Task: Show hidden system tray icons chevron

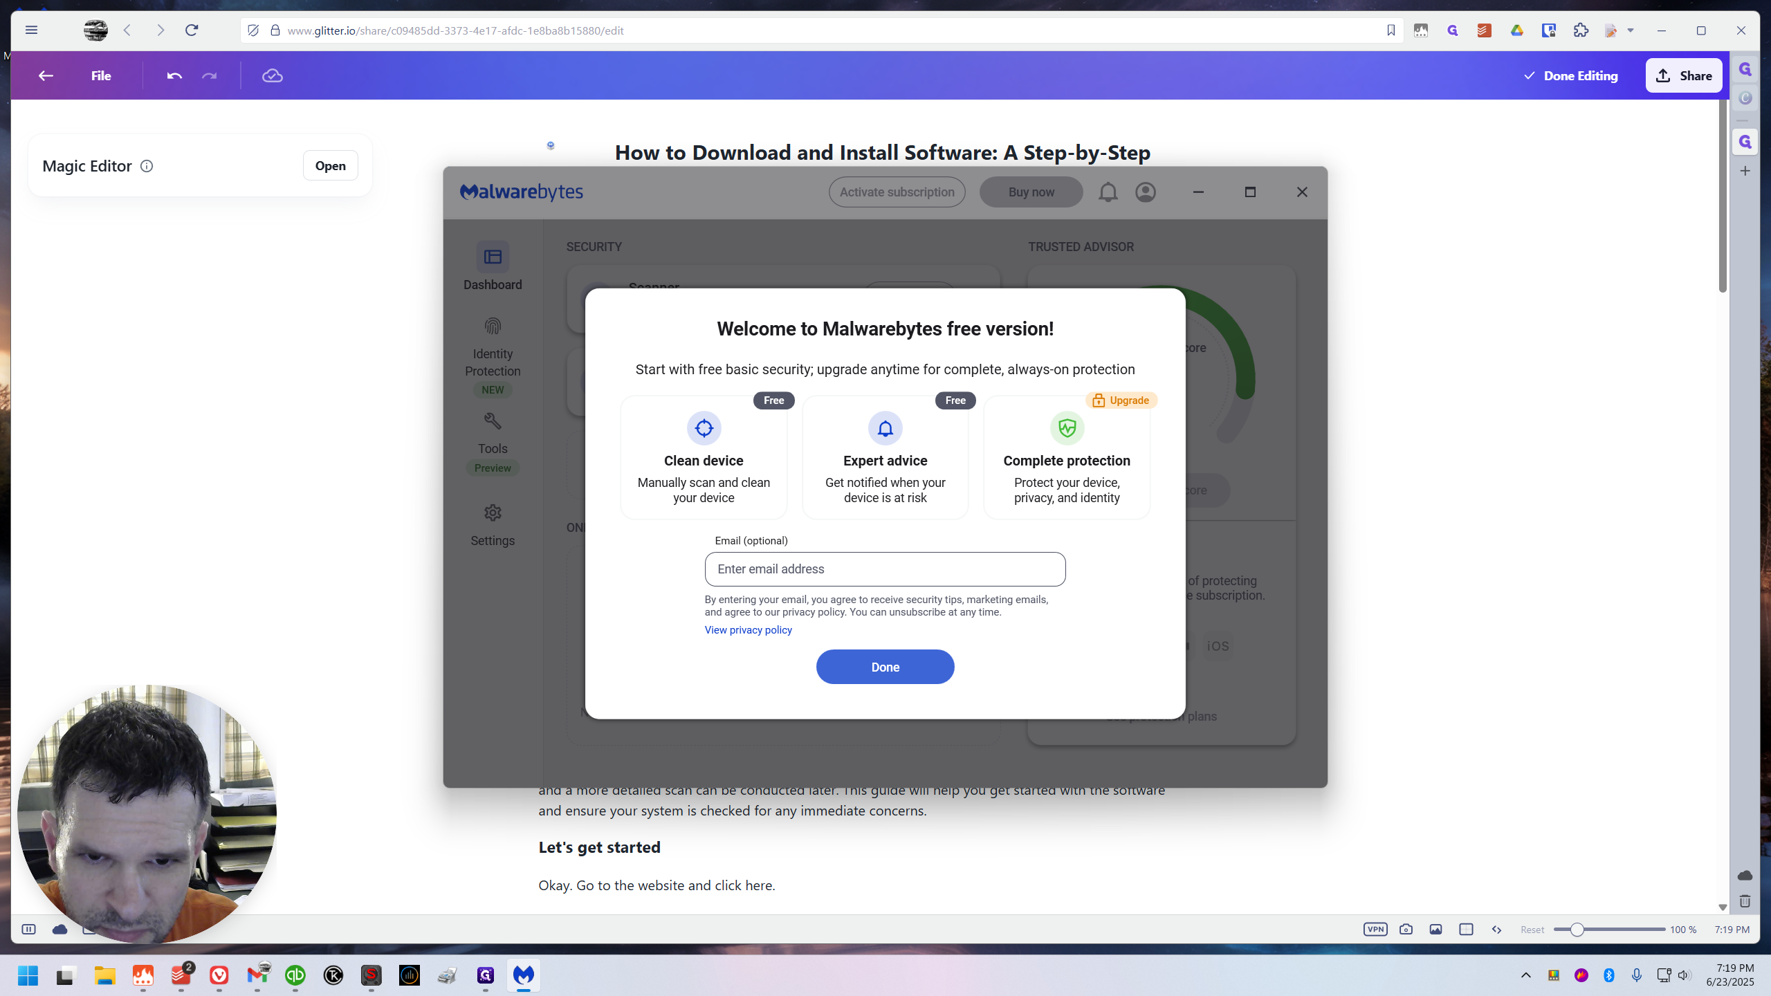Action: [x=1525, y=975]
